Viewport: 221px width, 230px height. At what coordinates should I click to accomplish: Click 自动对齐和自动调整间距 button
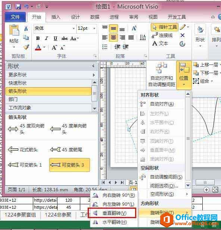point(162,75)
